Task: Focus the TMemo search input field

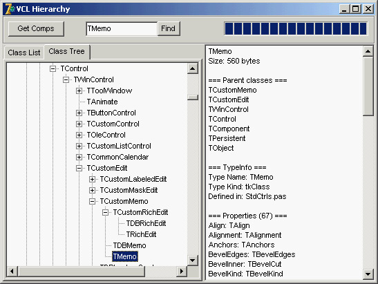Action: tap(122, 29)
